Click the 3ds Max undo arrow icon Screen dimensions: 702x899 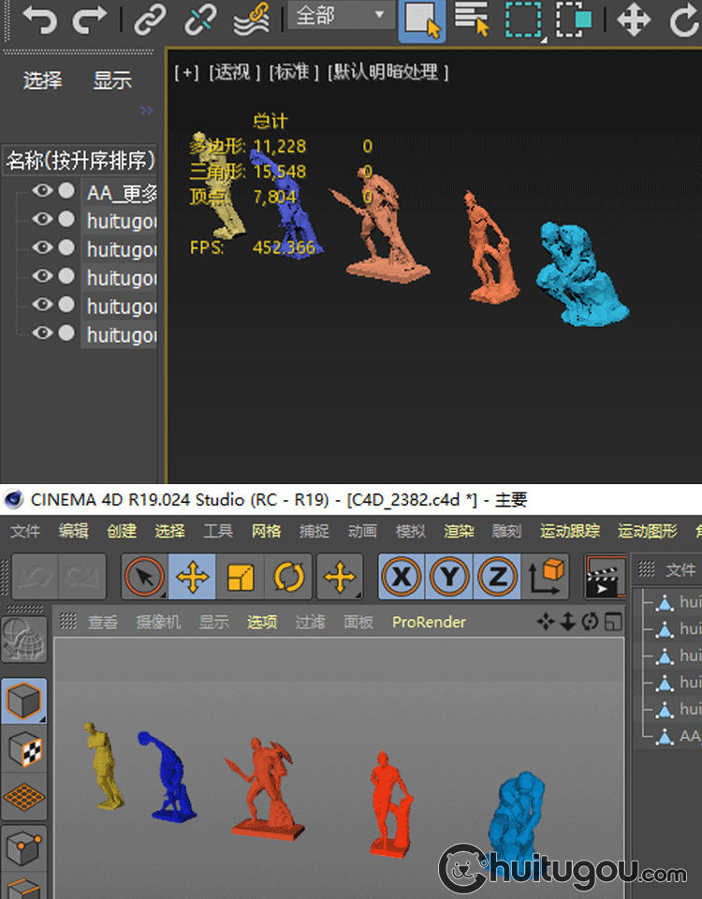(x=39, y=20)
